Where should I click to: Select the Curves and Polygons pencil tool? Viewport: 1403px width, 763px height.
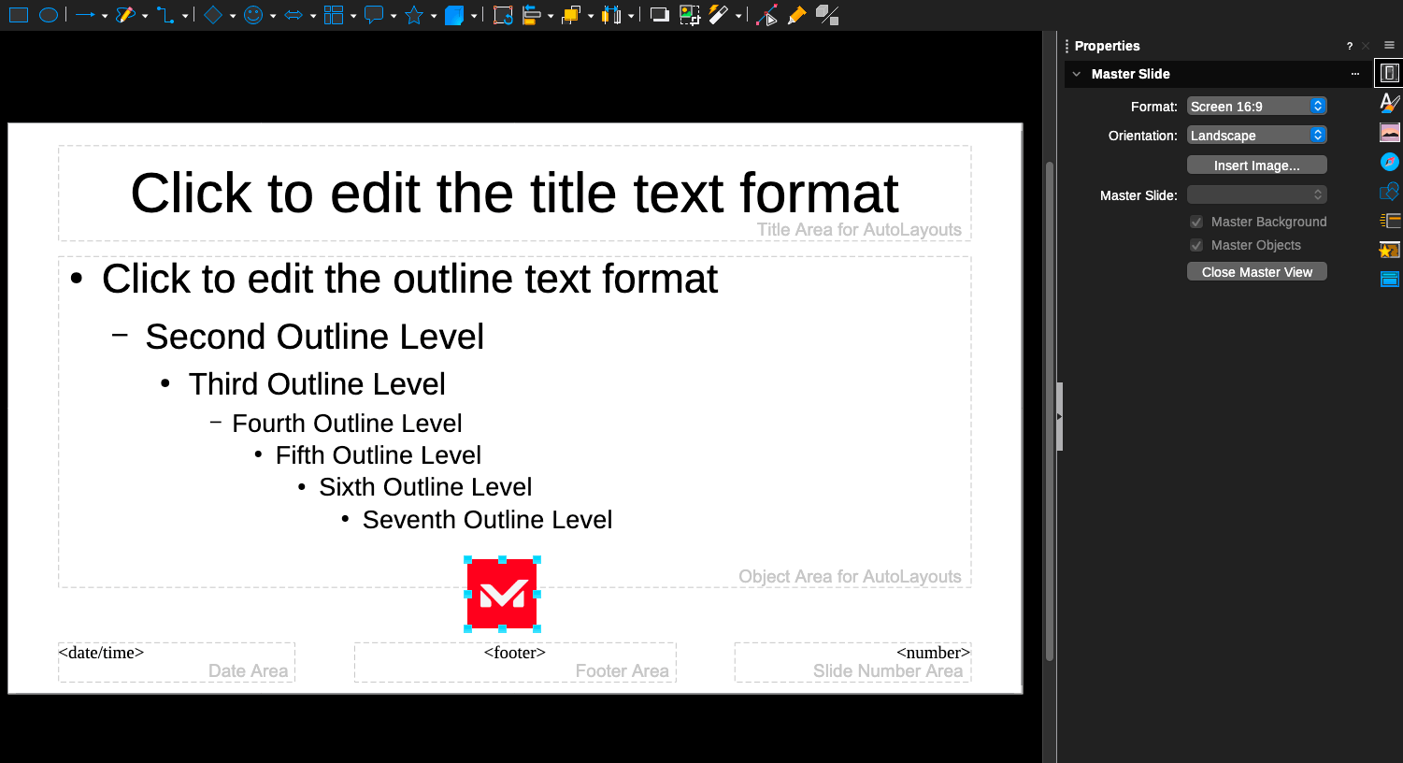click(126, 15)
